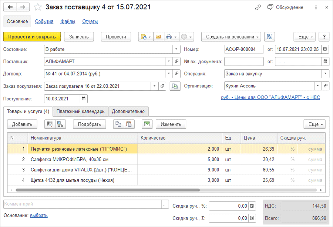The width and height of the screenshot is (333, 227).
Task: Open the Еще menu in the table toolbar
Action: (x=314, y=124)
